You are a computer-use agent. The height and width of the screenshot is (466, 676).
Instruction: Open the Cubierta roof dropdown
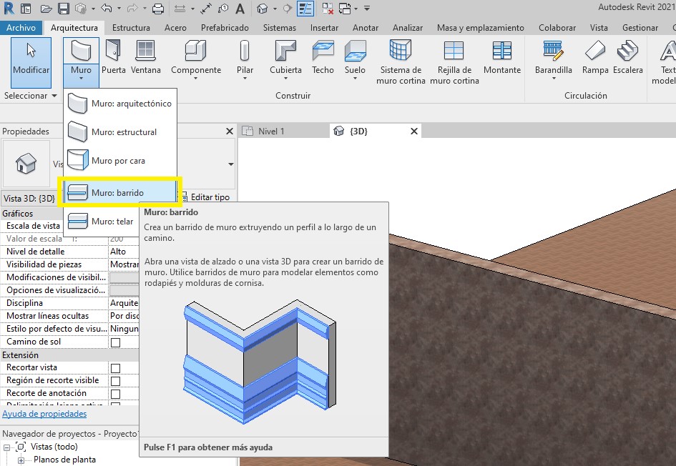(x=285, y=79)
